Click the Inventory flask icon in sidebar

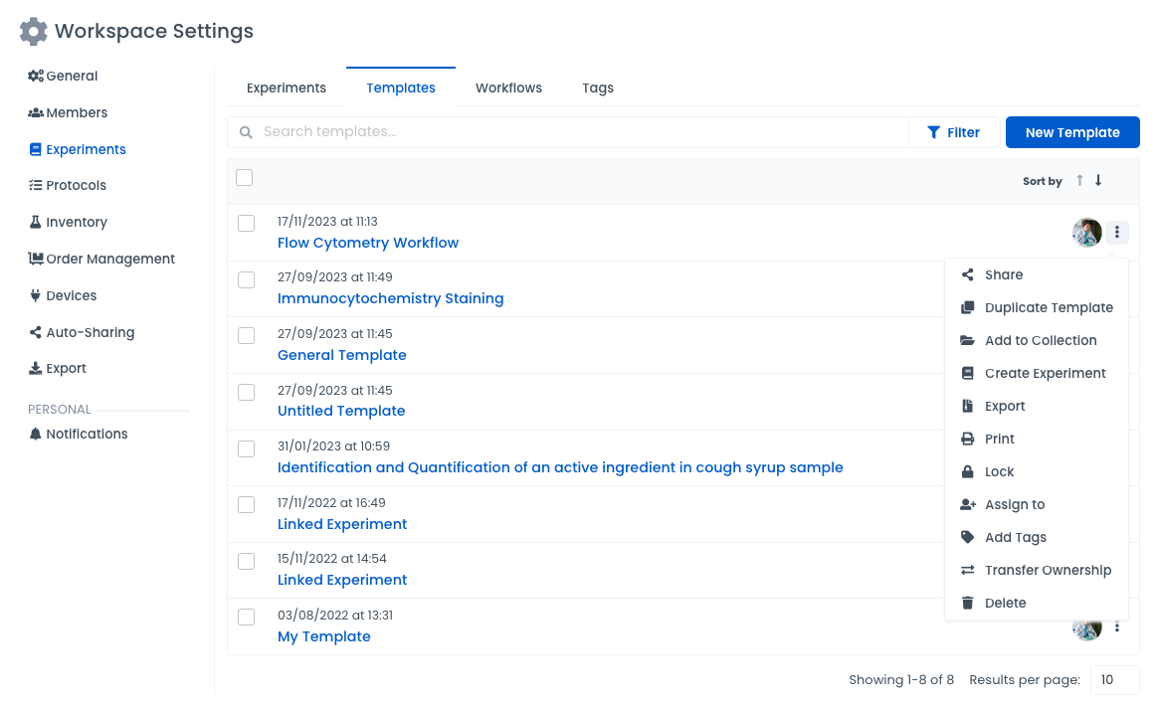click(36, 223)
